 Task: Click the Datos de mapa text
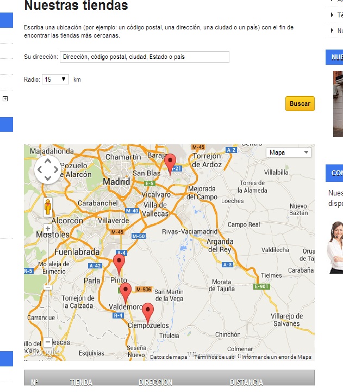click(169, 357)
